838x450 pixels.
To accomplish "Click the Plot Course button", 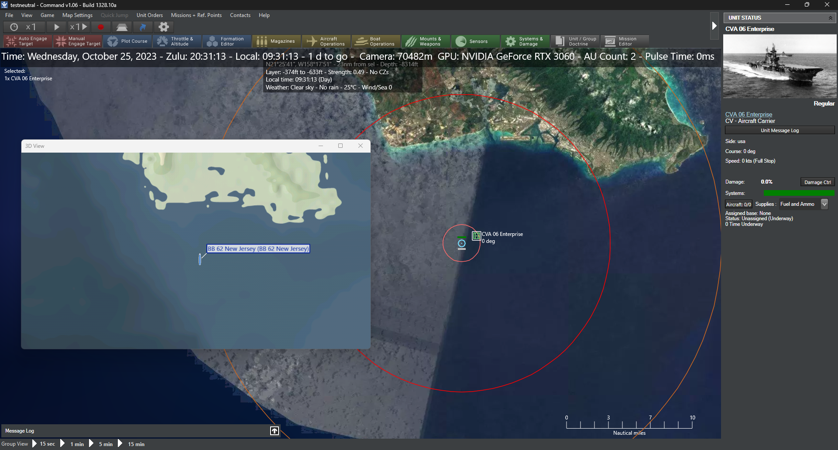I will click(x=127, y=41).
